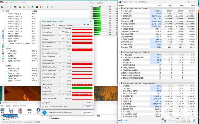
Task: Click the AIDA64 refresh toolbar icon
Action: (2, 7)
